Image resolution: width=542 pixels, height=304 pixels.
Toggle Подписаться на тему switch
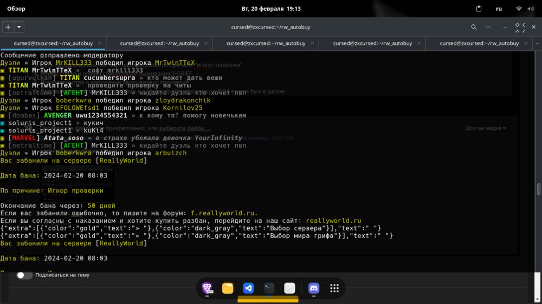[24, 275]
